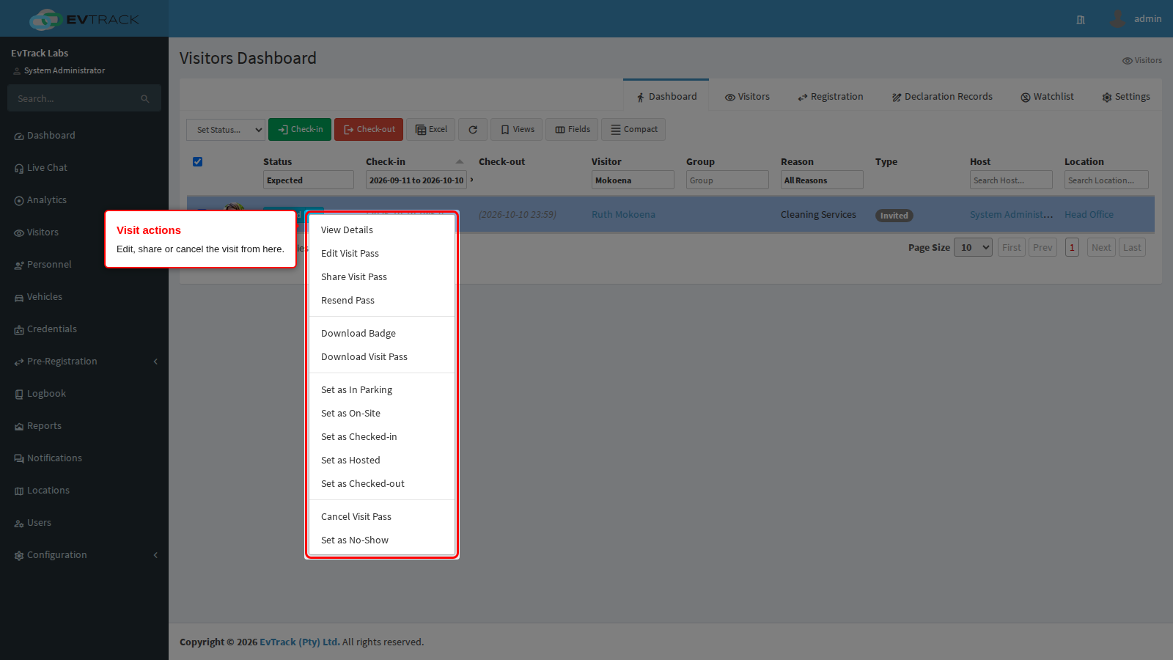Choose Share Visit Pass from menu

(382, 277)
